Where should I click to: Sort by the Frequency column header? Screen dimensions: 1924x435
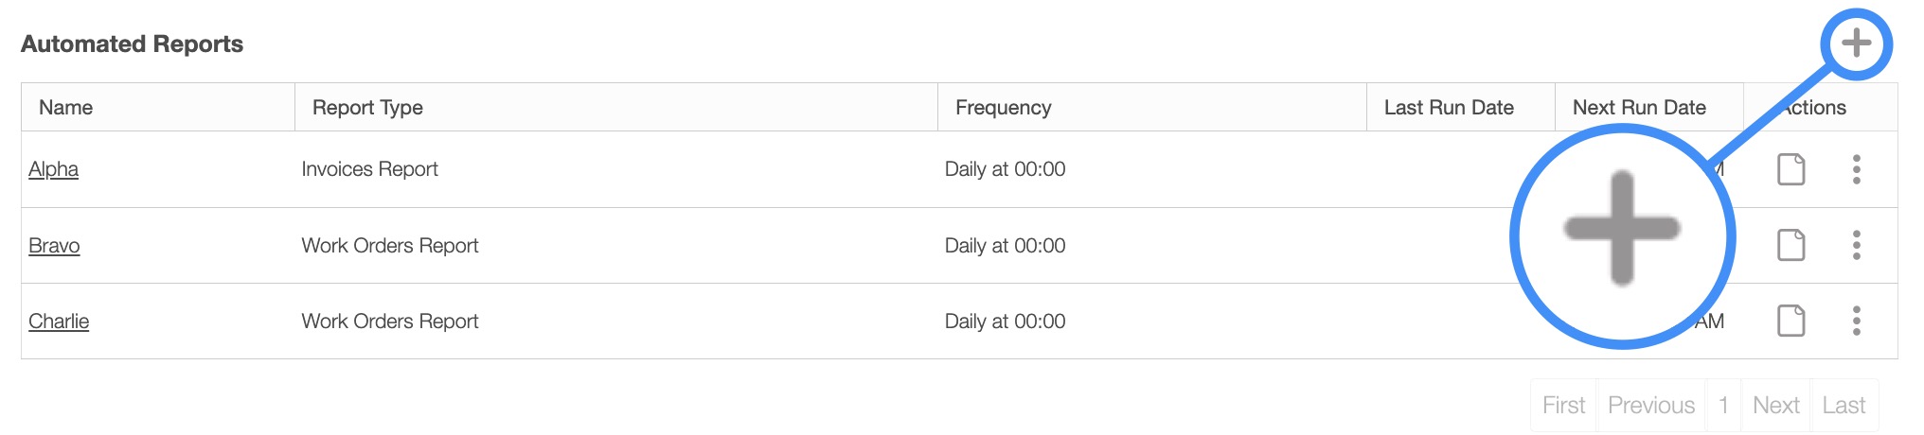(1003, 108)
